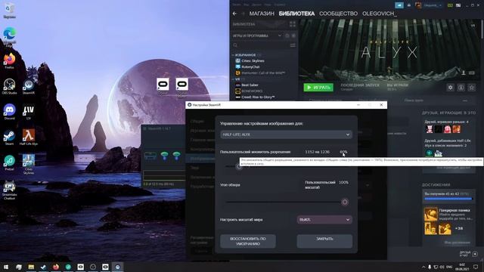Click БИБЛИОТЕКА home header in sidebar
Viewport: 484px width, 272px height.
click(x=244, y=24)
